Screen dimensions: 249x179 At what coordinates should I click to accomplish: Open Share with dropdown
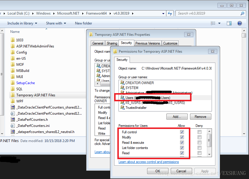click(56, 23)
